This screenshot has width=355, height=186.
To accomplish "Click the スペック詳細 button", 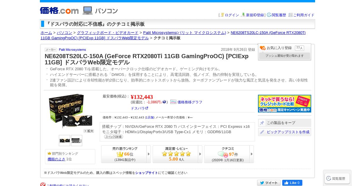I will [114, 137].
